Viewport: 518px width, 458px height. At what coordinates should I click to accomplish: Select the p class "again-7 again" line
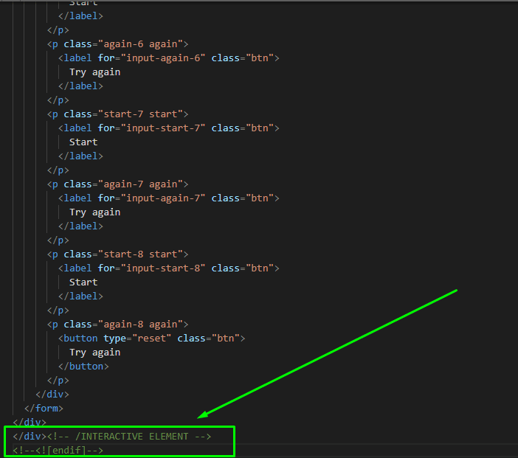(x=118, y=184)
